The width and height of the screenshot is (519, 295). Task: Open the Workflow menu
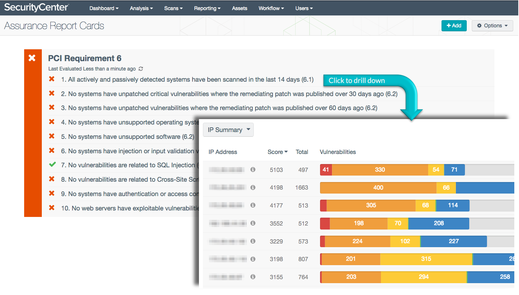271,8
